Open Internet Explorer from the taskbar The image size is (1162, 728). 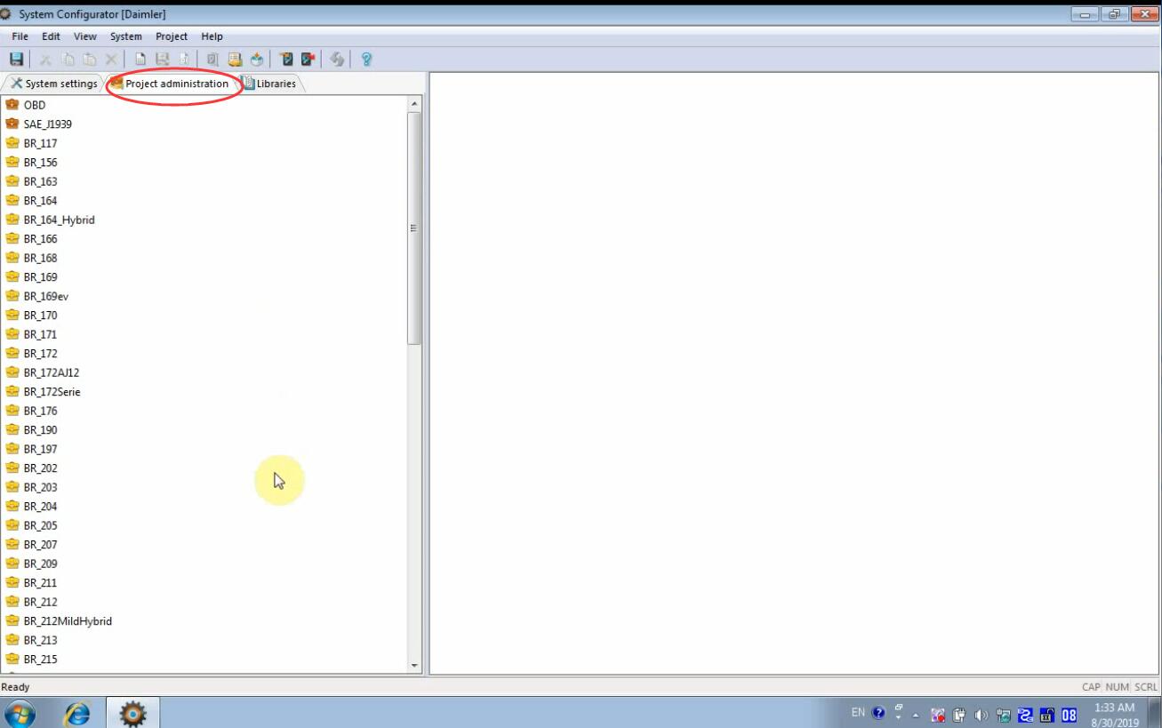tap(78, 713)
